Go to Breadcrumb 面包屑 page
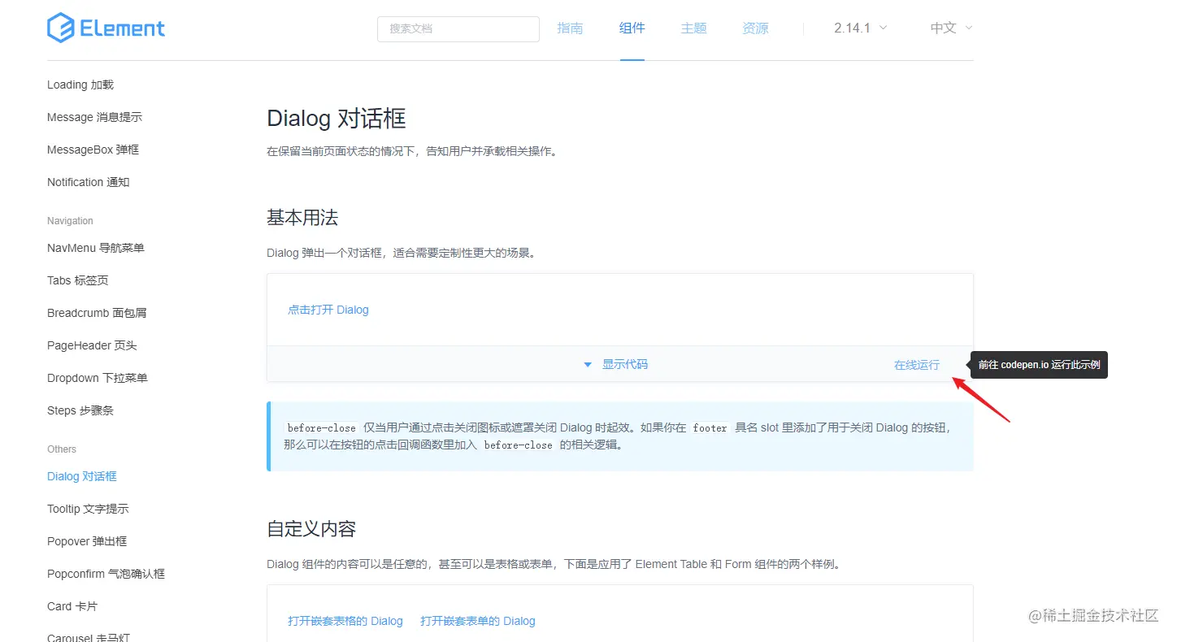 pos(97,313)
